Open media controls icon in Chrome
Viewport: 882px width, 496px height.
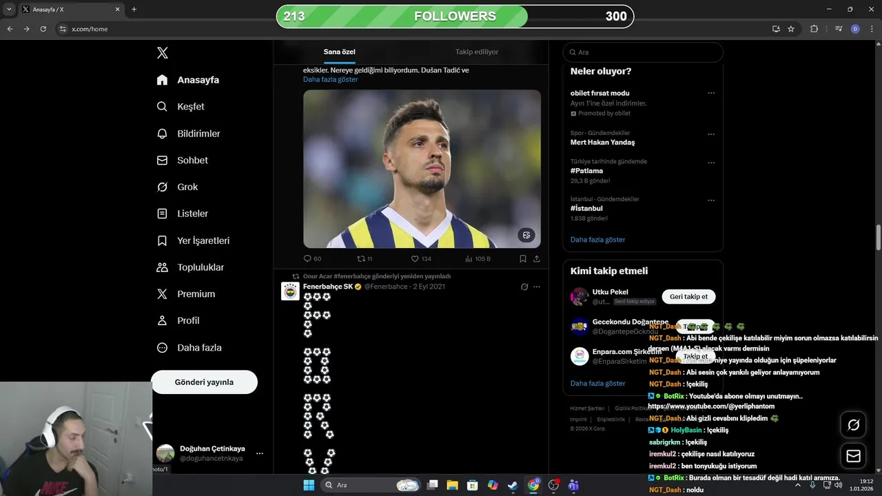[839, 29]
